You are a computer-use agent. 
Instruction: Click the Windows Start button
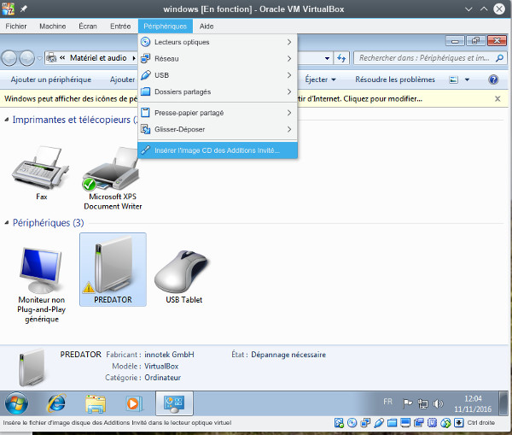[x=16, y=403]
